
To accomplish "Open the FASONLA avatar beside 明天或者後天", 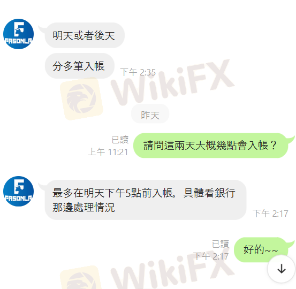I will (18, 34).
